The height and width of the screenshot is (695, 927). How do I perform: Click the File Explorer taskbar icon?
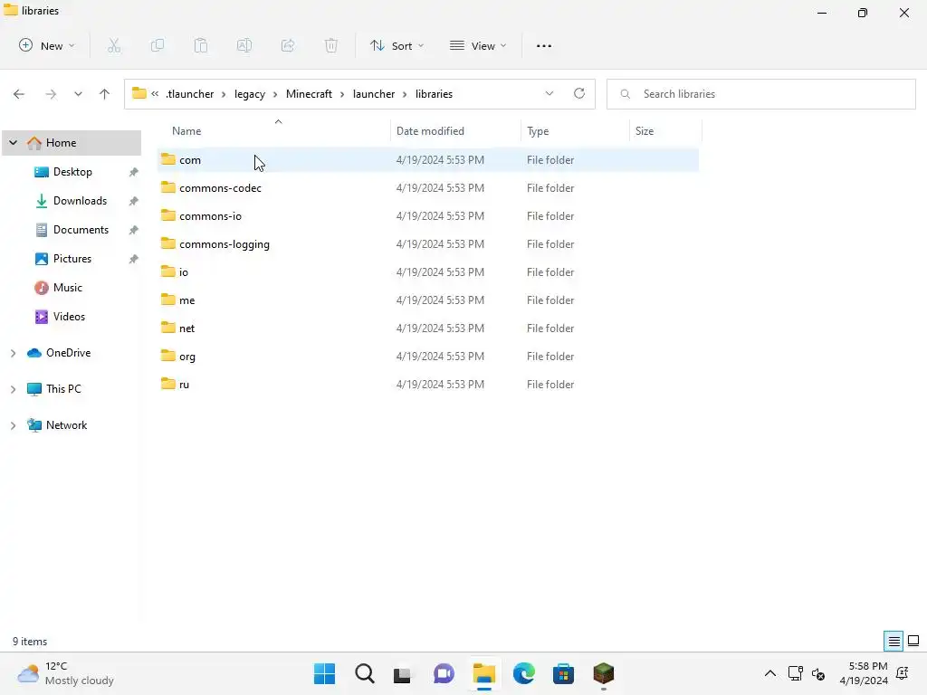pos(484,673)
